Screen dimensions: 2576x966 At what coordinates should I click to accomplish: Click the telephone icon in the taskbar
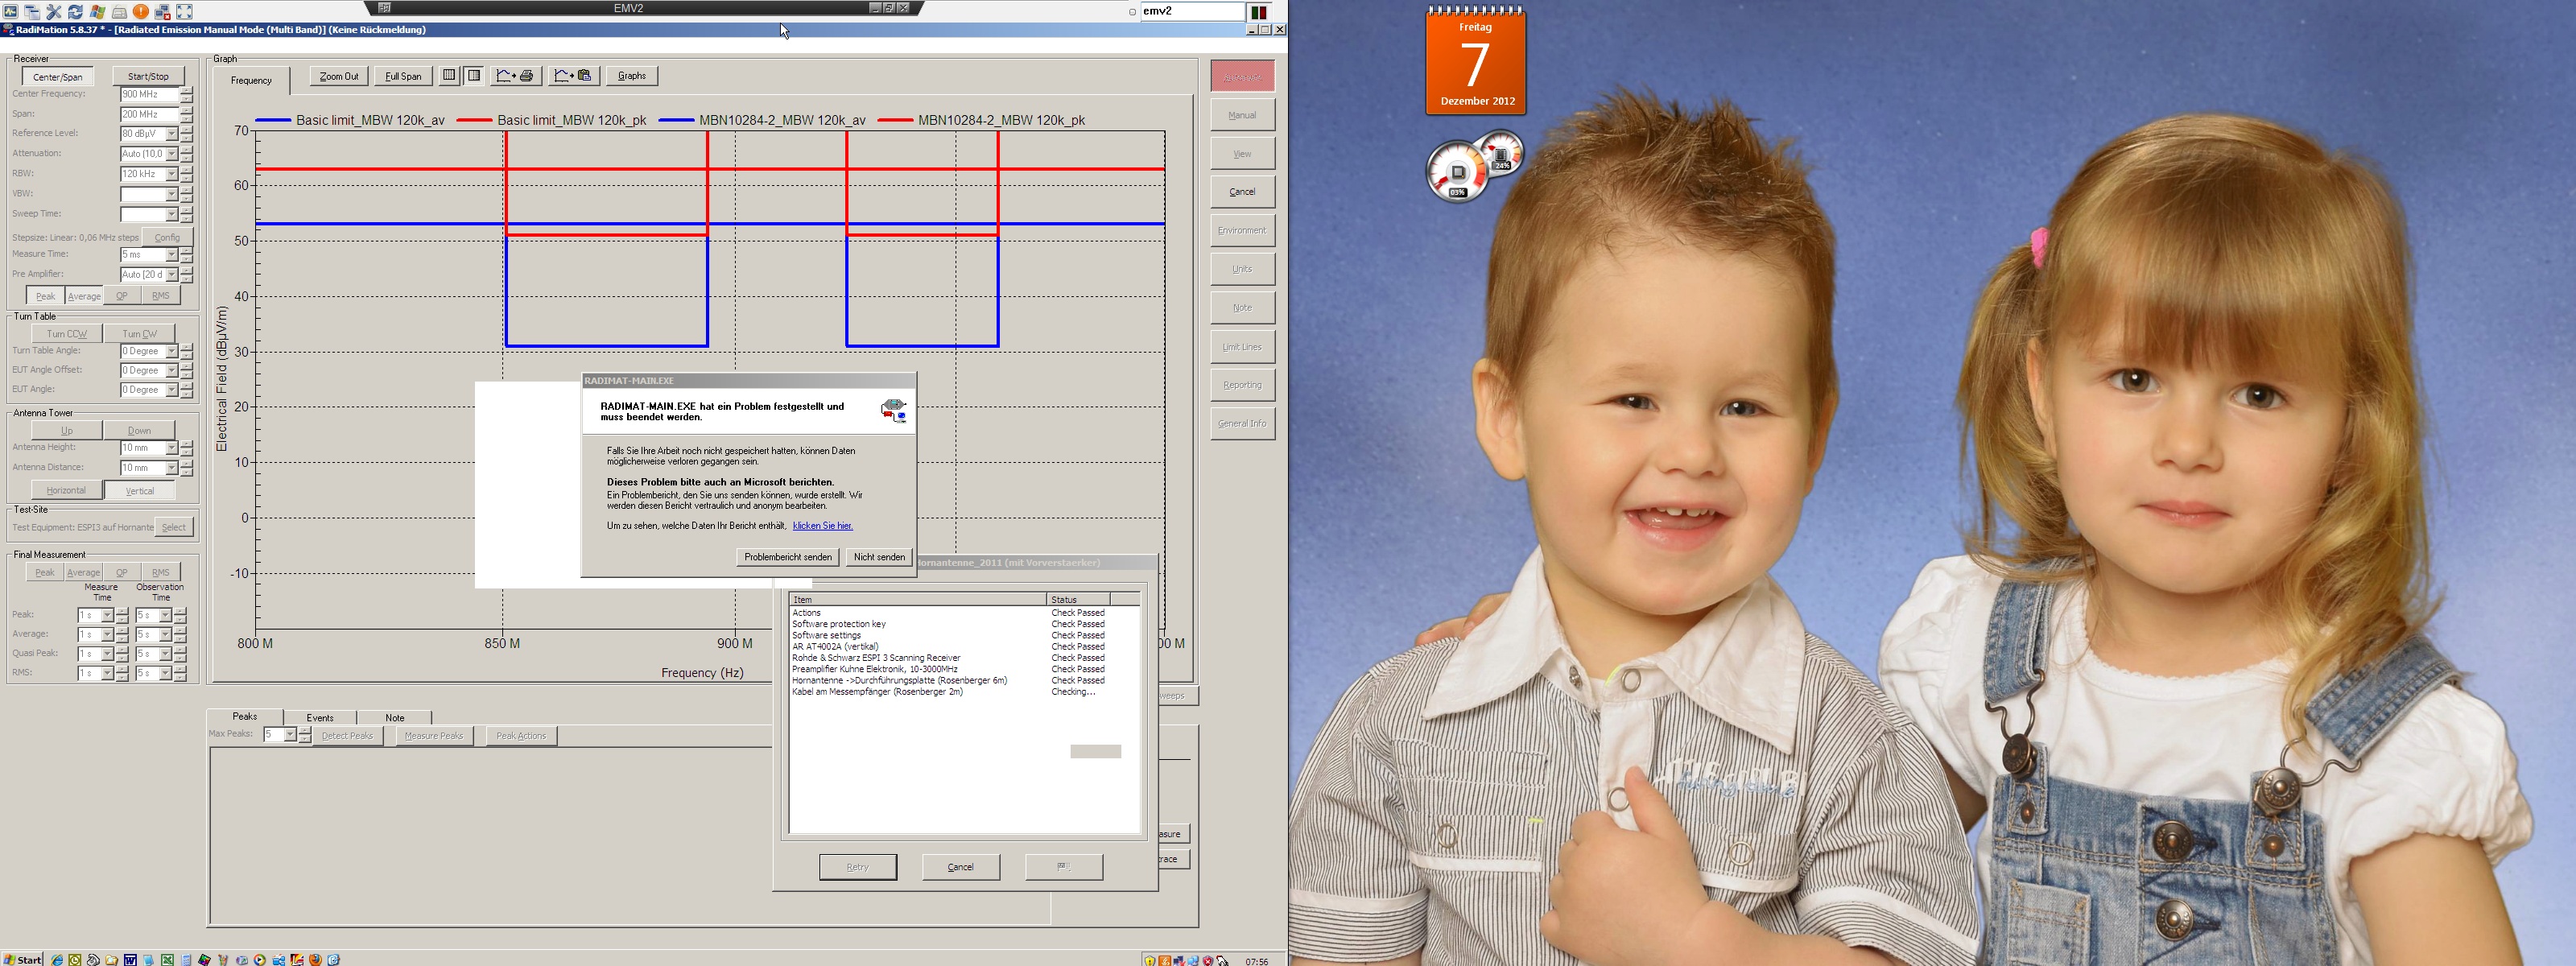(93, 960)
